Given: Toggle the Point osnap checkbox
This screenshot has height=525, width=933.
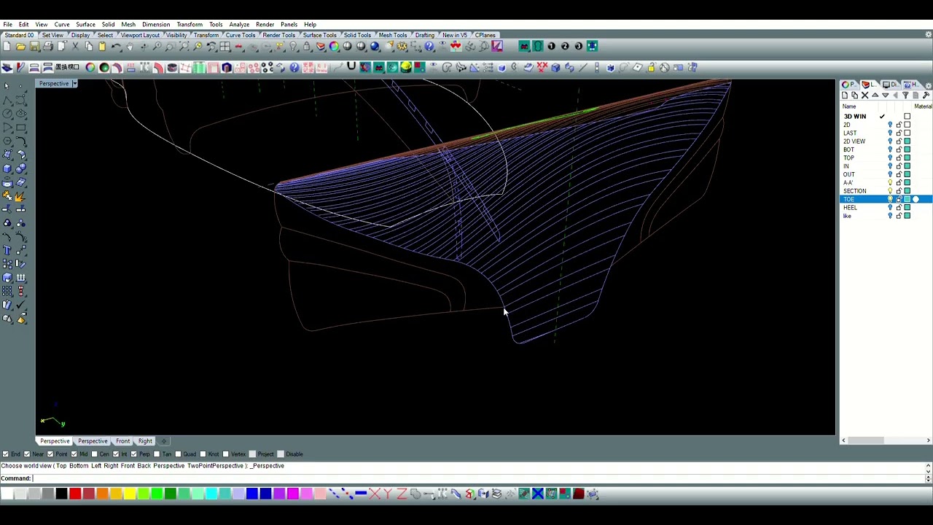Looking at the screenshot, I should tap(50, 454).
